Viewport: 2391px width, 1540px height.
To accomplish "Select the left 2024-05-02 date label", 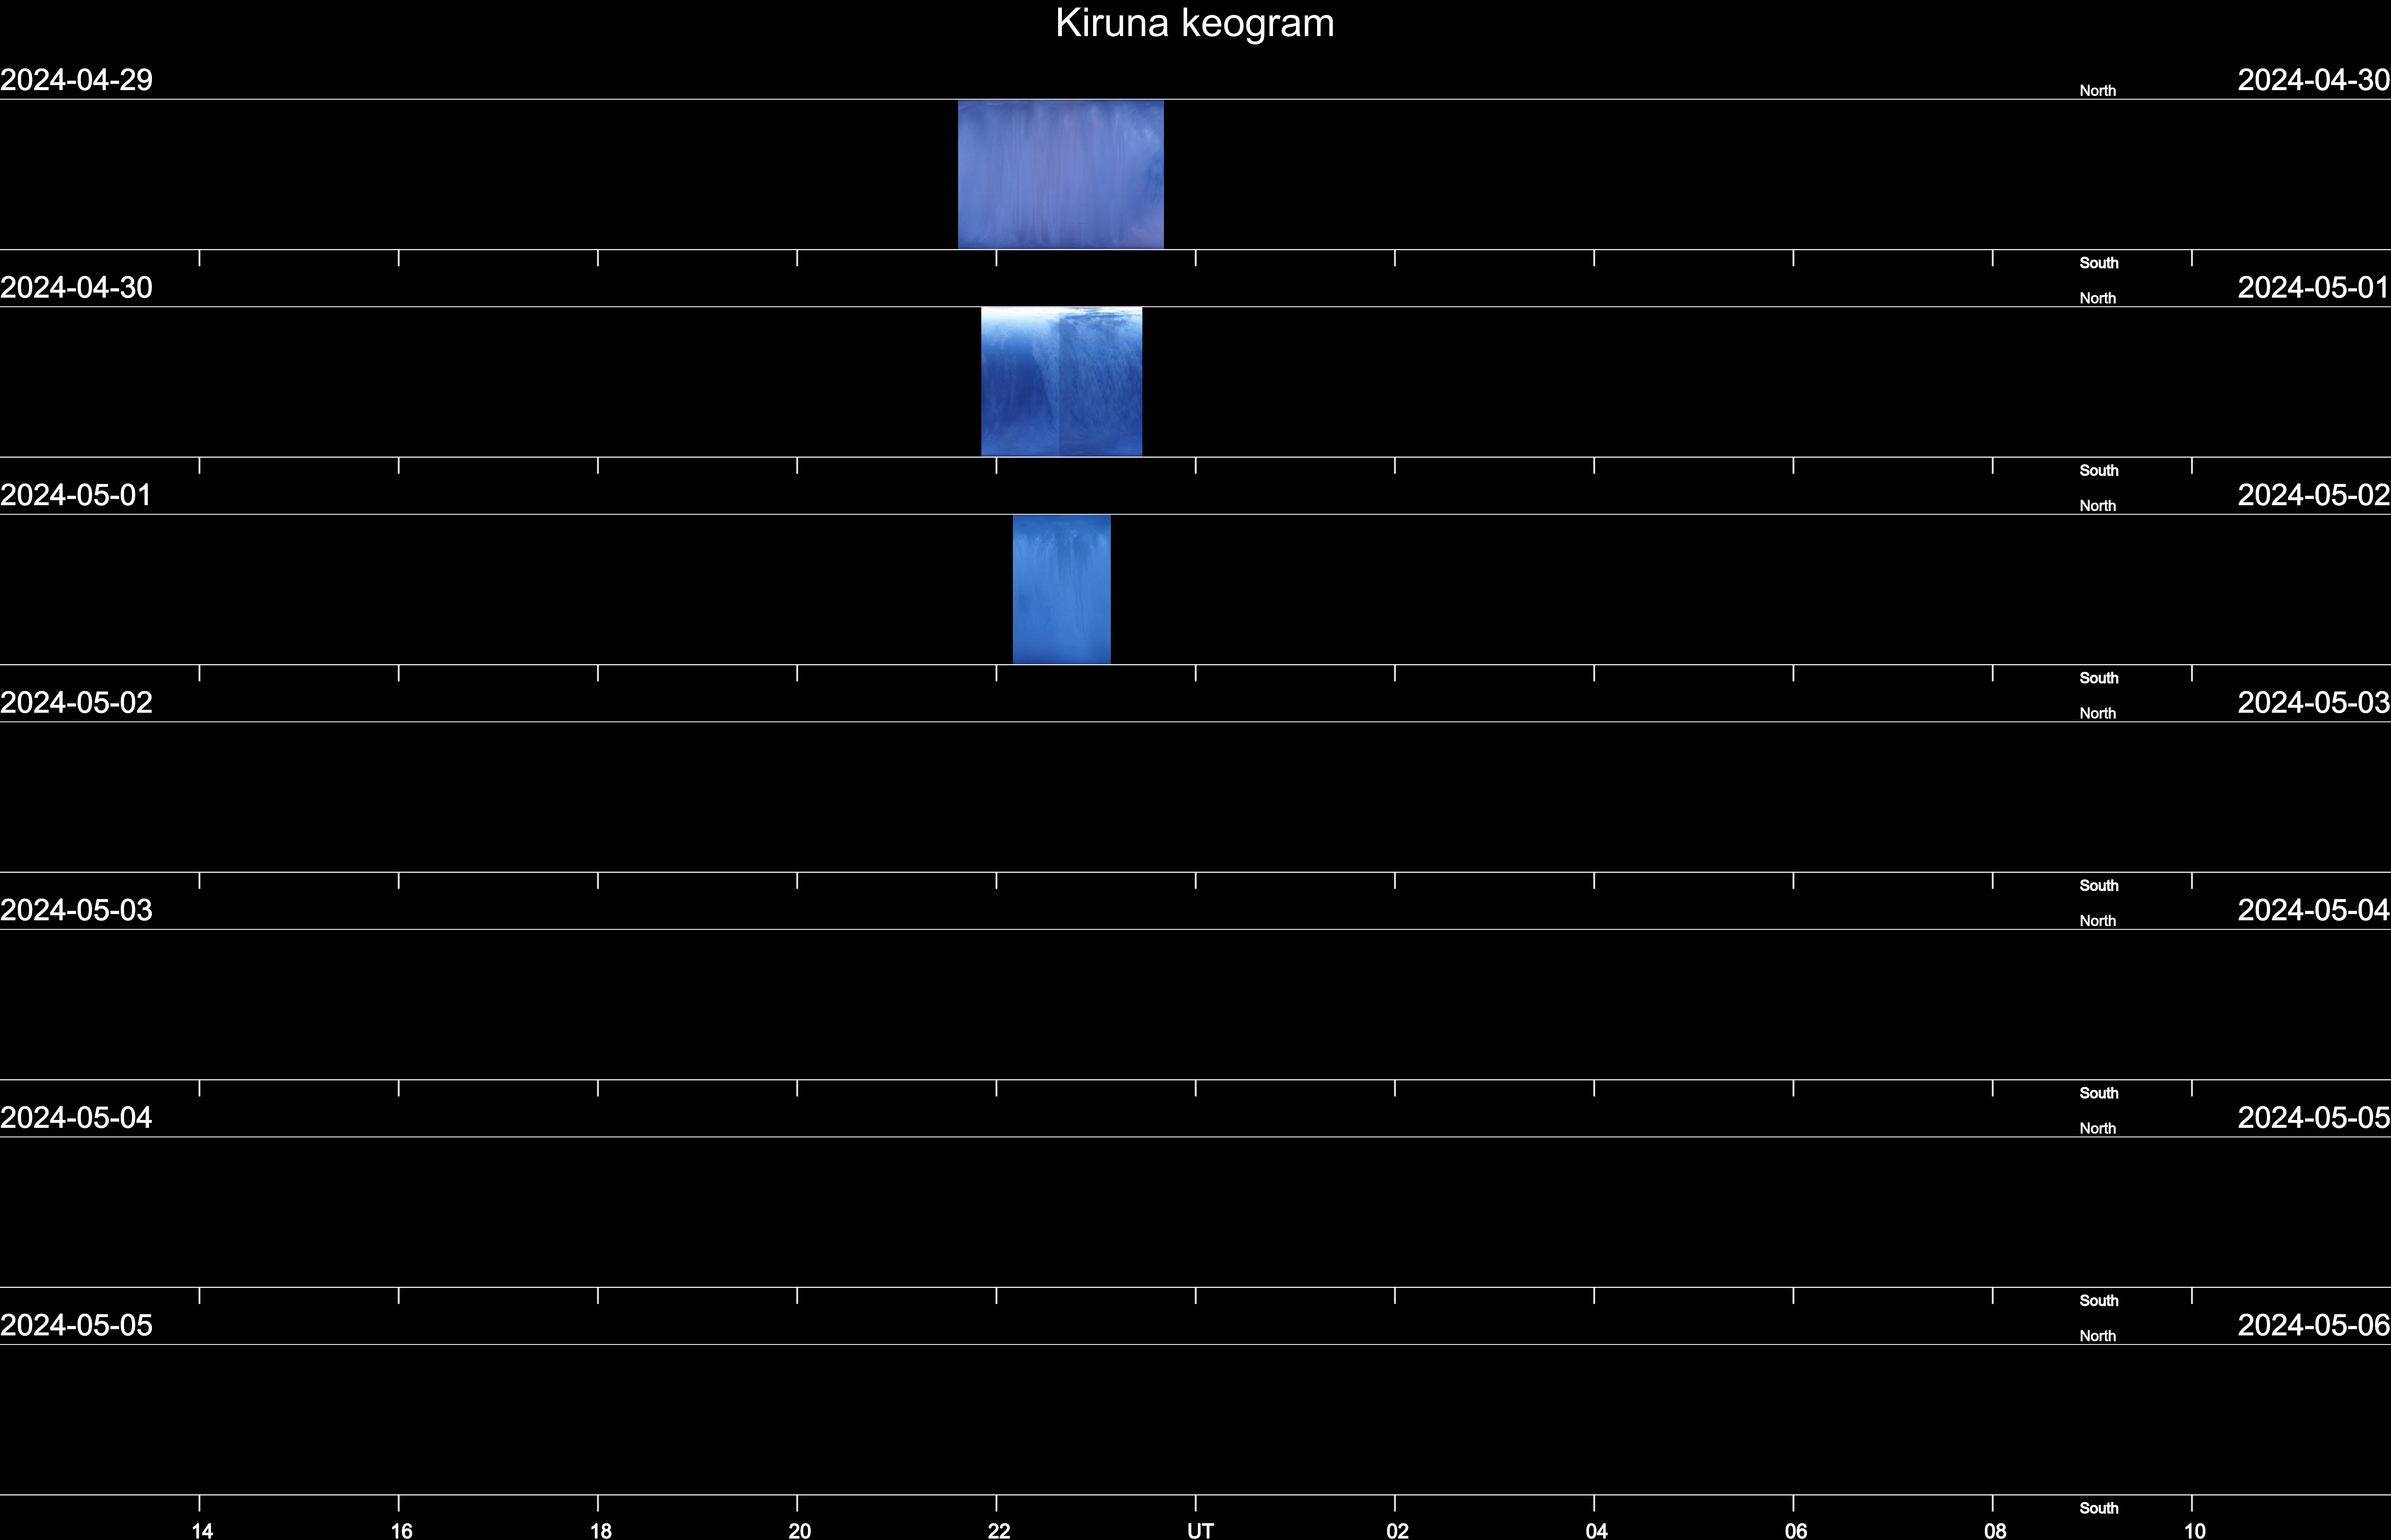I will coord(76,703).
